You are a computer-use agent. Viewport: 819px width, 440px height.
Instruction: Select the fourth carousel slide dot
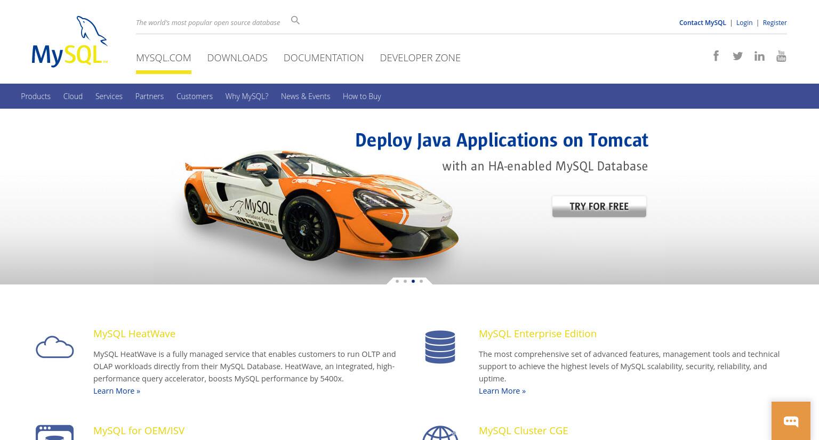coord(421,281)
